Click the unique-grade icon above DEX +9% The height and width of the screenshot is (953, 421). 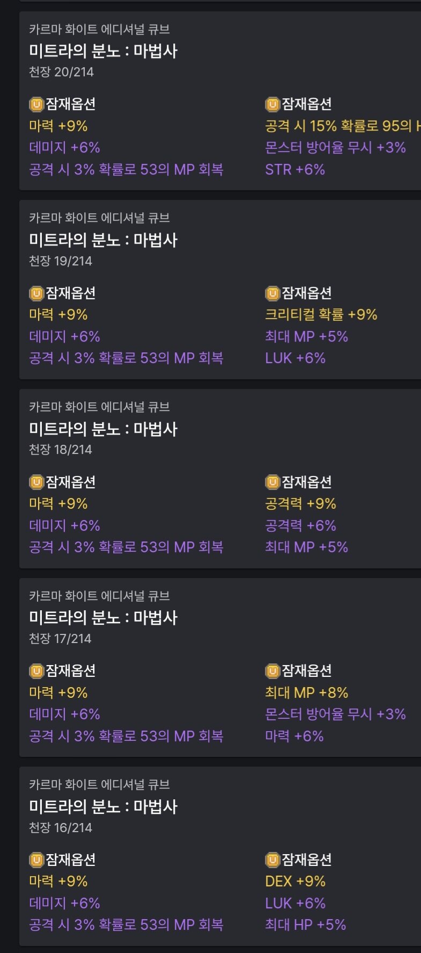point(272,860)
